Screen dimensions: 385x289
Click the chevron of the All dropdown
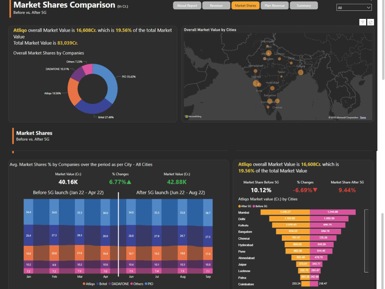(368, 8)
